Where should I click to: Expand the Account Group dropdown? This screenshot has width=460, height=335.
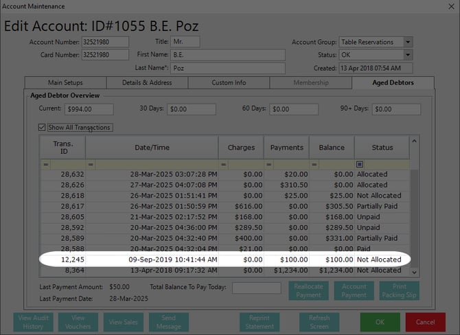(408, 42)
